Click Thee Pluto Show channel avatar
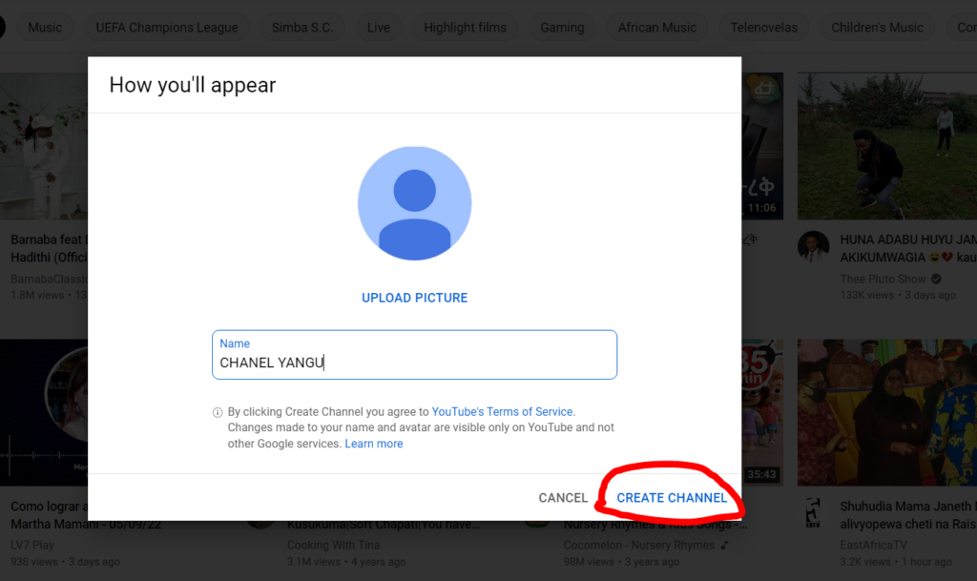The height and width of the screenshot is (581, 977). pyautogui.click(x=813, y=246)
